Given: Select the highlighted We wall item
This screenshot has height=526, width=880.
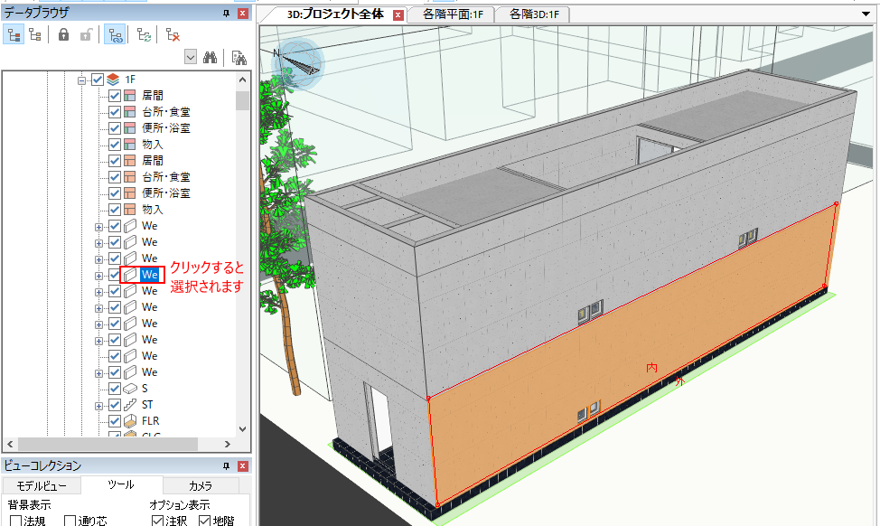Looking at the screenshot, I should coord(149,275).
